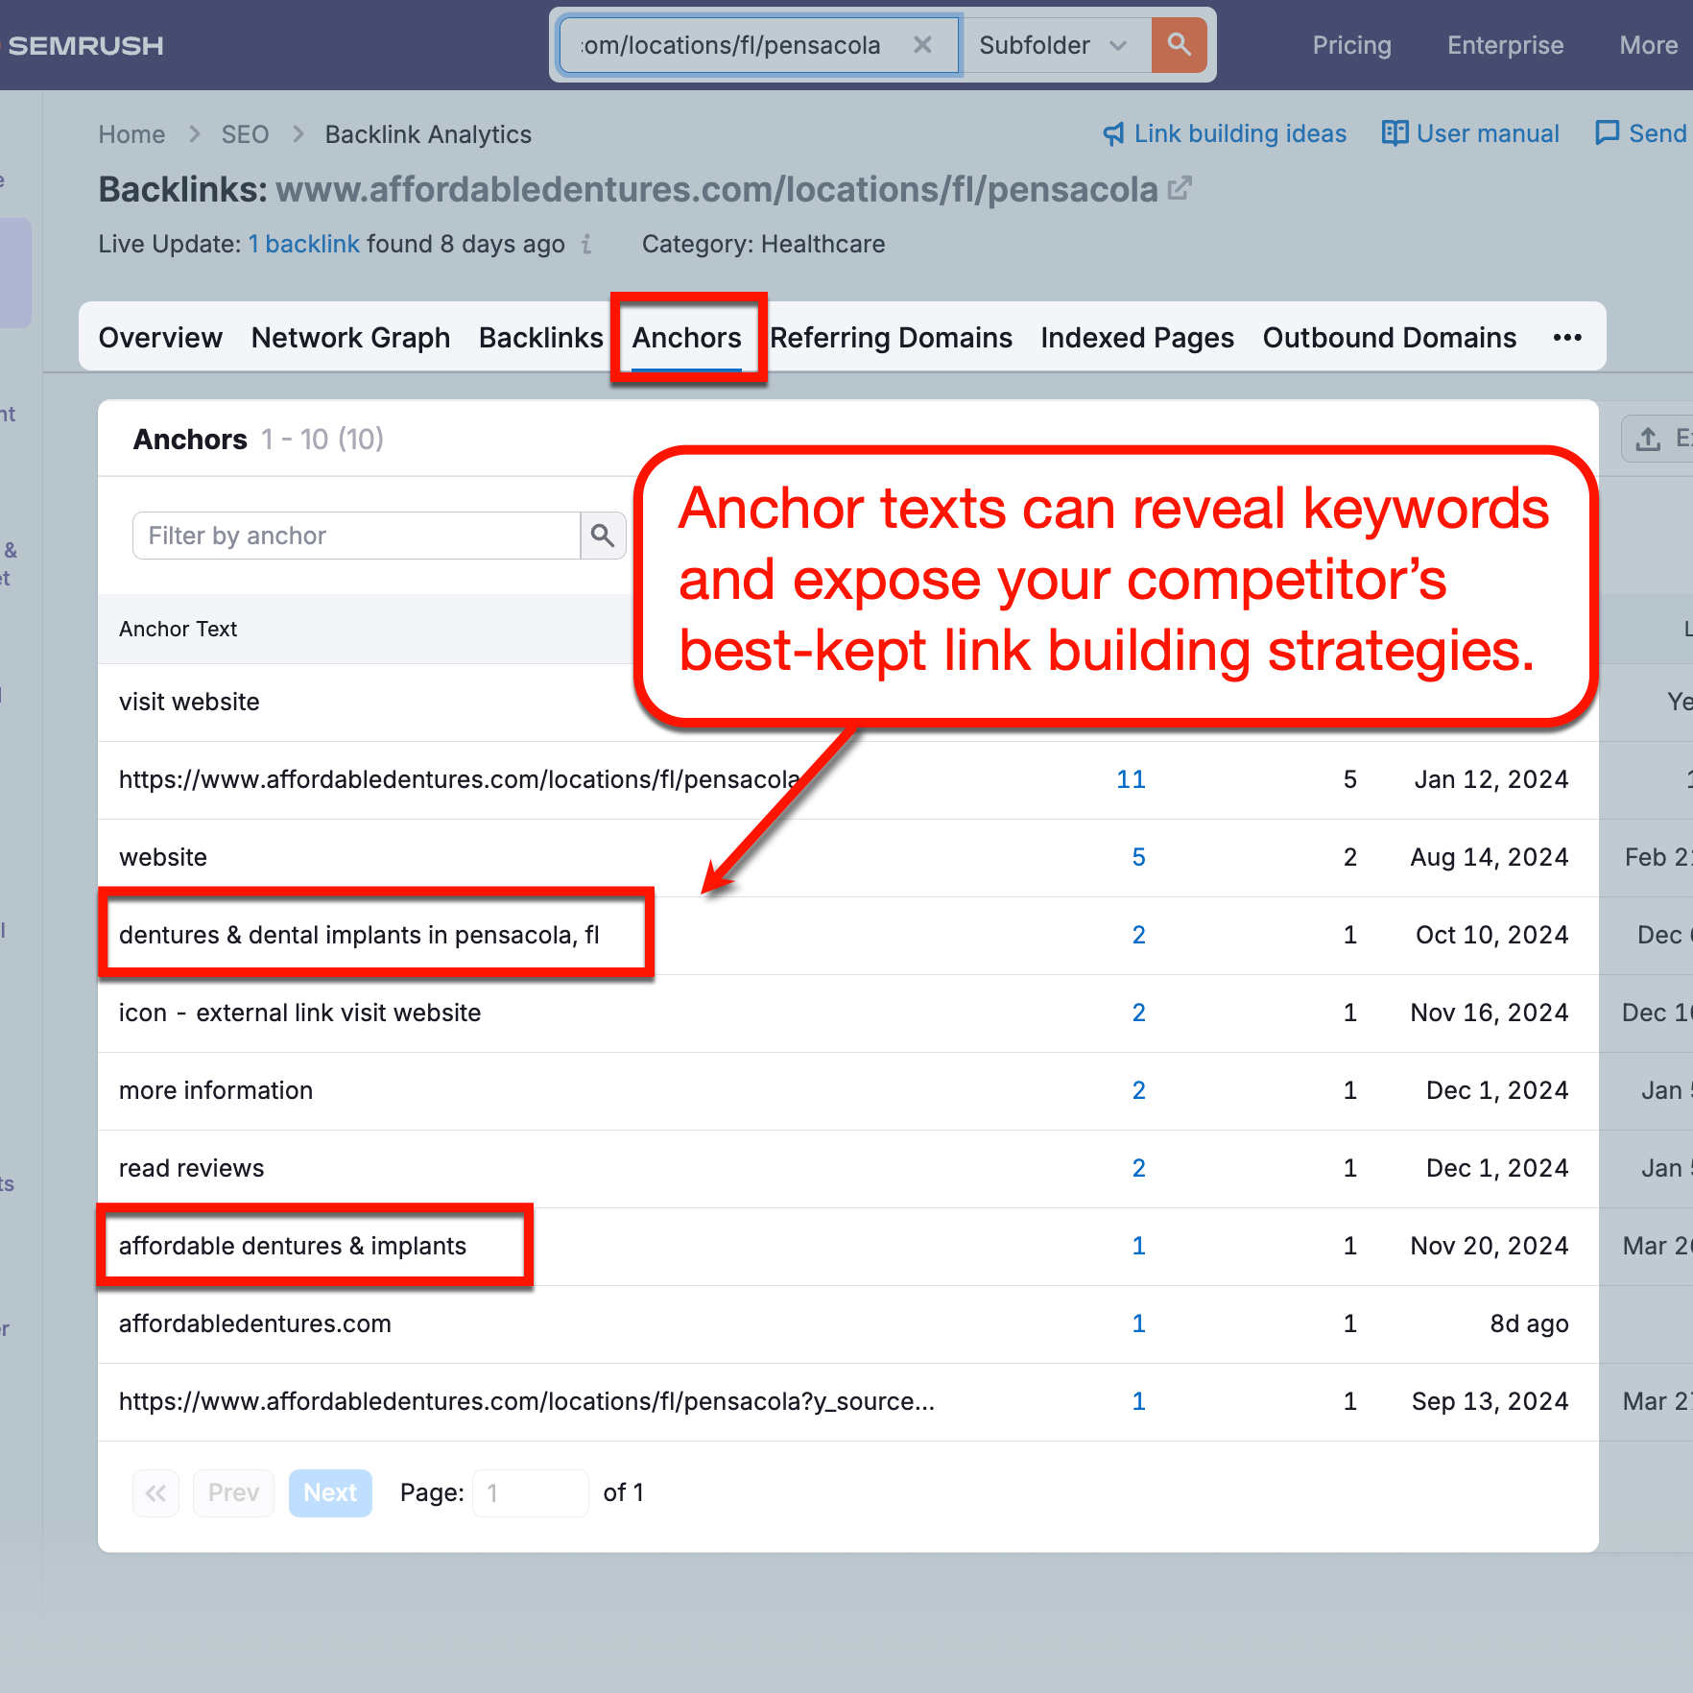Click the export upload icon
Viewport: 1693px width, 1693px height.
click(x=1648, y=440)
